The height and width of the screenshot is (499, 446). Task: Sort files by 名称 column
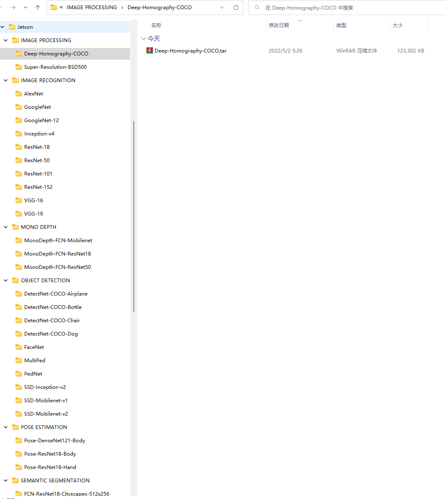click(x=156, y=25)
